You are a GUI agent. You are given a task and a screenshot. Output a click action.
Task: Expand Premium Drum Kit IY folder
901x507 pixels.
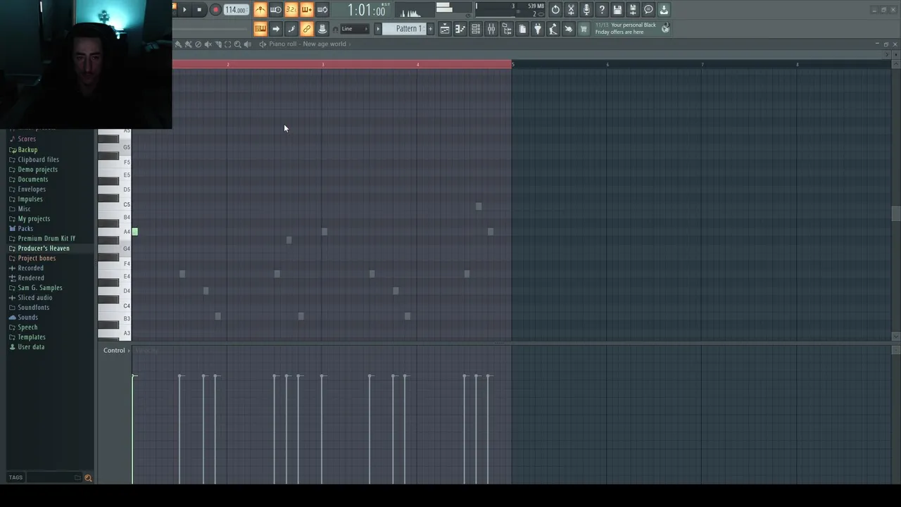coord(46,239)
